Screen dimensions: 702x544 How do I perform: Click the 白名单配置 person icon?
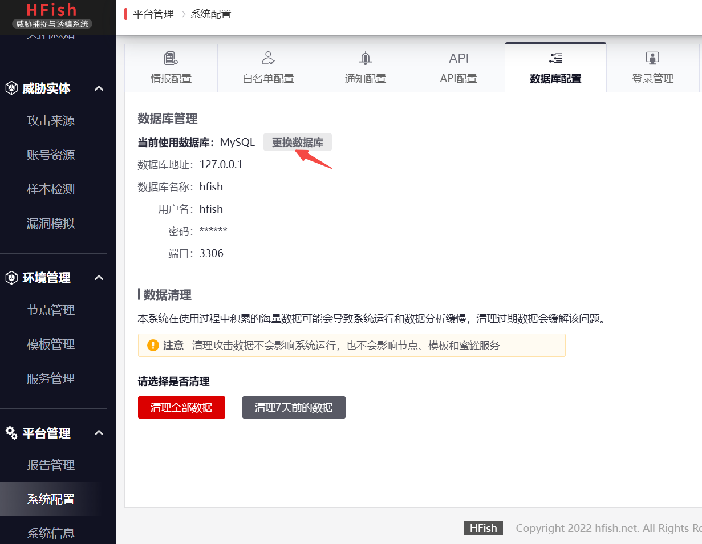[x=267, y=58]
